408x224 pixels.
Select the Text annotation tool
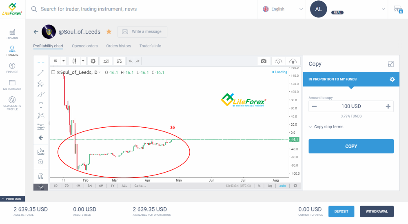coord(41,105)
